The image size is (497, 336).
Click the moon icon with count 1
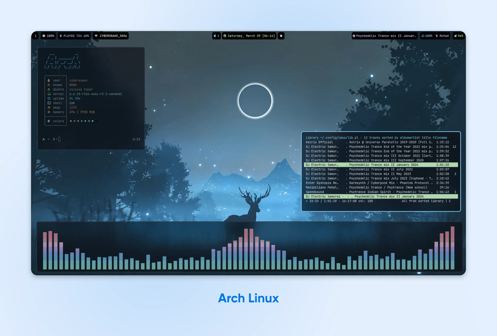[215, 36]
